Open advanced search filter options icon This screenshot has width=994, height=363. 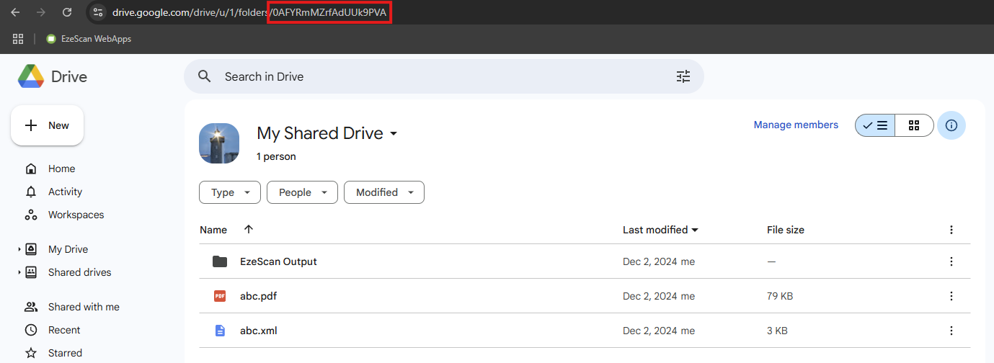coord(683,76)
